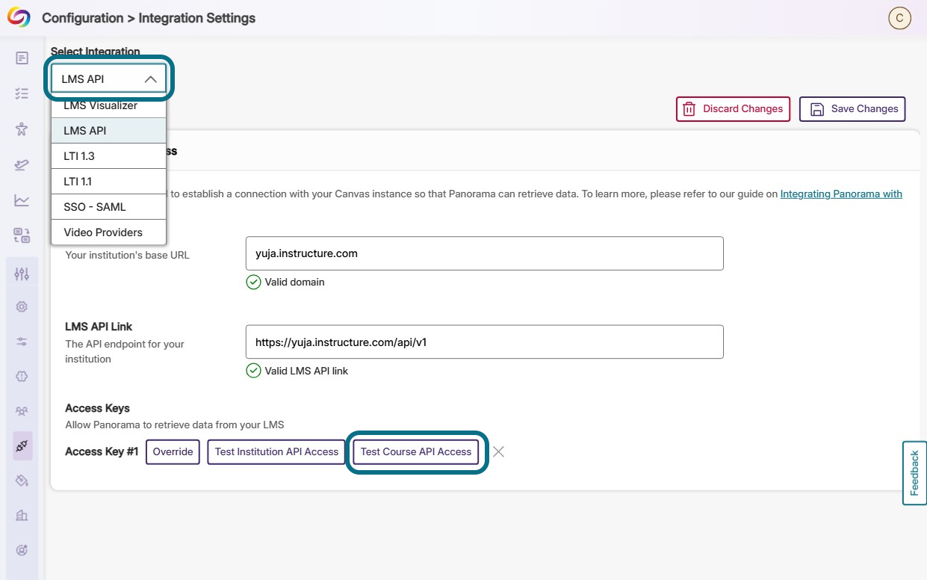The image size is (927, 580).
Task: Open the building institution sidebar icon
Action: coord(22,515)
